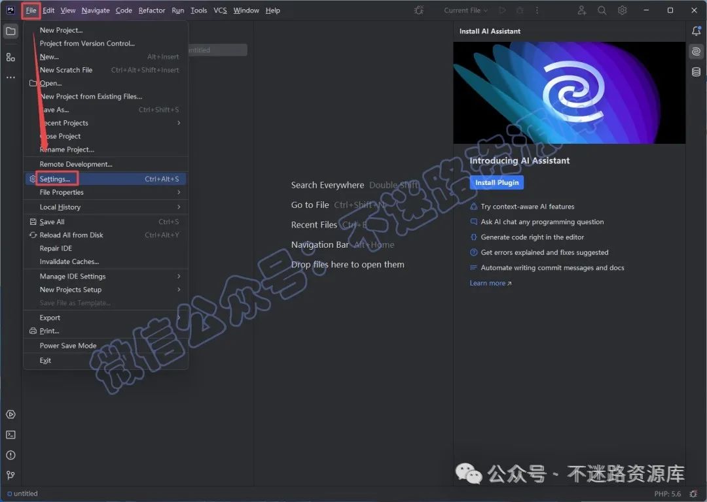This screenshot has height=502, width=707.
Task: Open the Help menu
Action: 273,10
